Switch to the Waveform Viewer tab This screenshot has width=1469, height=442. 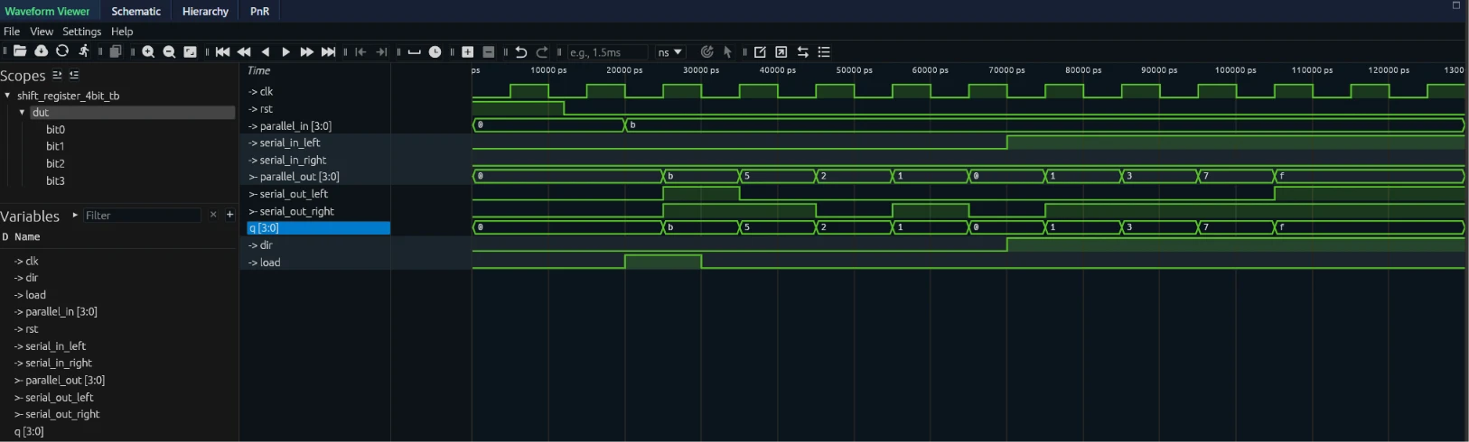click(47, 11)
